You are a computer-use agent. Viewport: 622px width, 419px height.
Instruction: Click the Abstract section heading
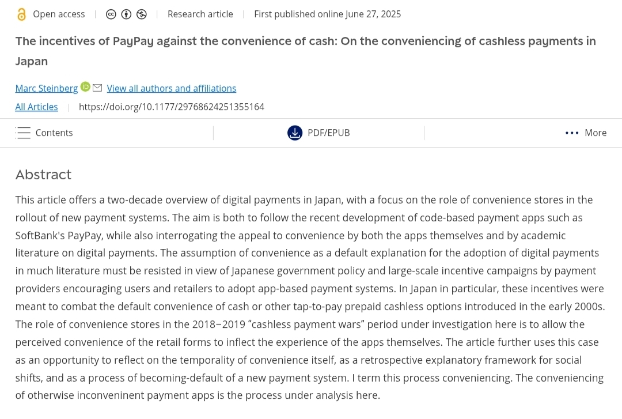click(43, 175)
